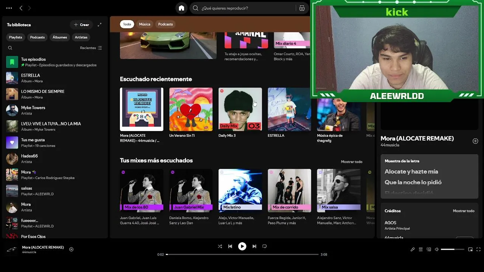Open the three-dots app menu
The width and height of the screenshot is (484, 272).
click(9, 8)
